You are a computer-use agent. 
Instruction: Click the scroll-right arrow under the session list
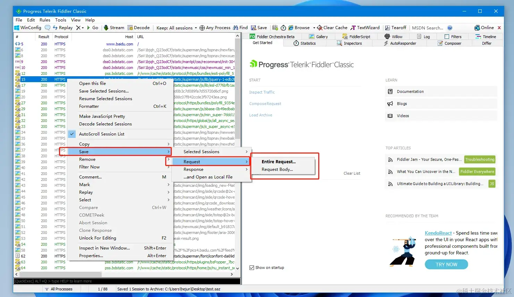(x=232, y=274)
